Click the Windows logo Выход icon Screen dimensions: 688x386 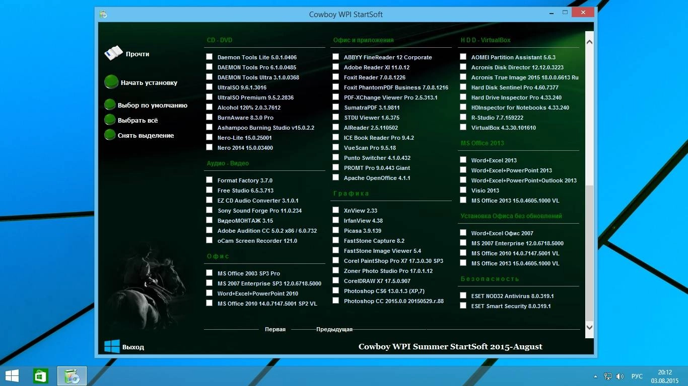pyautogui.click(x=112, y=346)
